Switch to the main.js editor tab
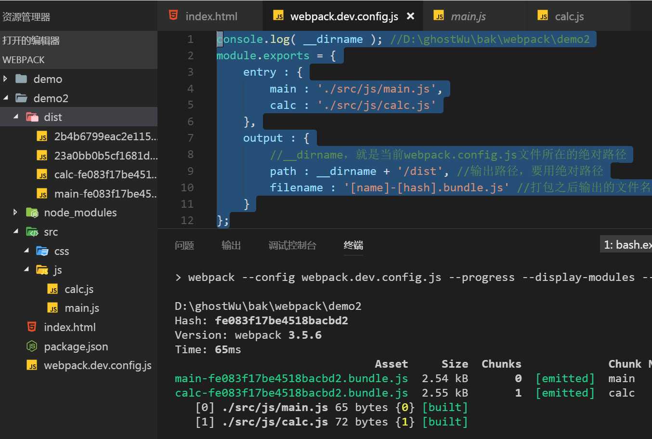The width and height of the screenshot is (652, 439). [468, 16]
